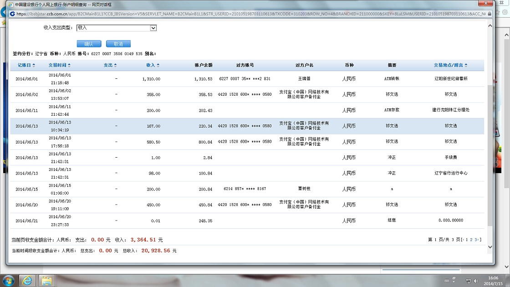Click the network icon in system tray
This screenshot has width=510, height=287.
(469, 281)
